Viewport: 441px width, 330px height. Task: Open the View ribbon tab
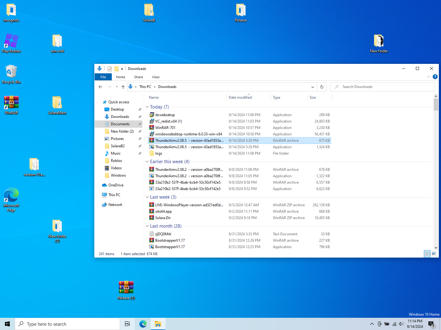tap(156, 77)
